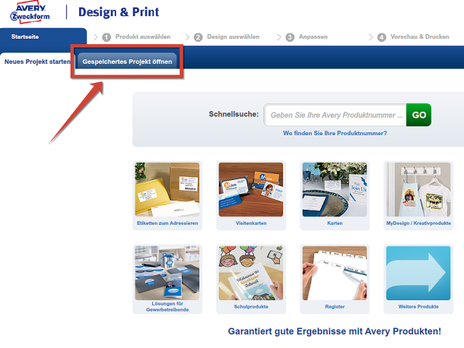
Task: Click the step 4 number circle icon
Action: pyautogui.click(x=382, y=37)
